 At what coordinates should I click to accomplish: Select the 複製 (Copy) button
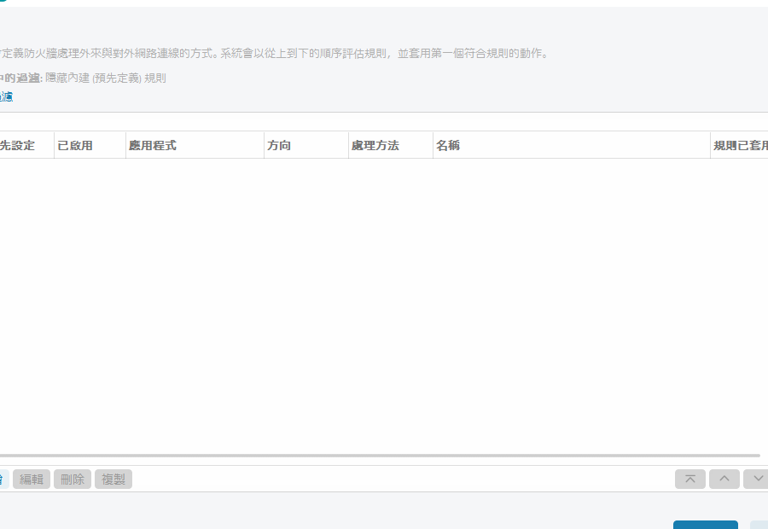tap(113, 479)
